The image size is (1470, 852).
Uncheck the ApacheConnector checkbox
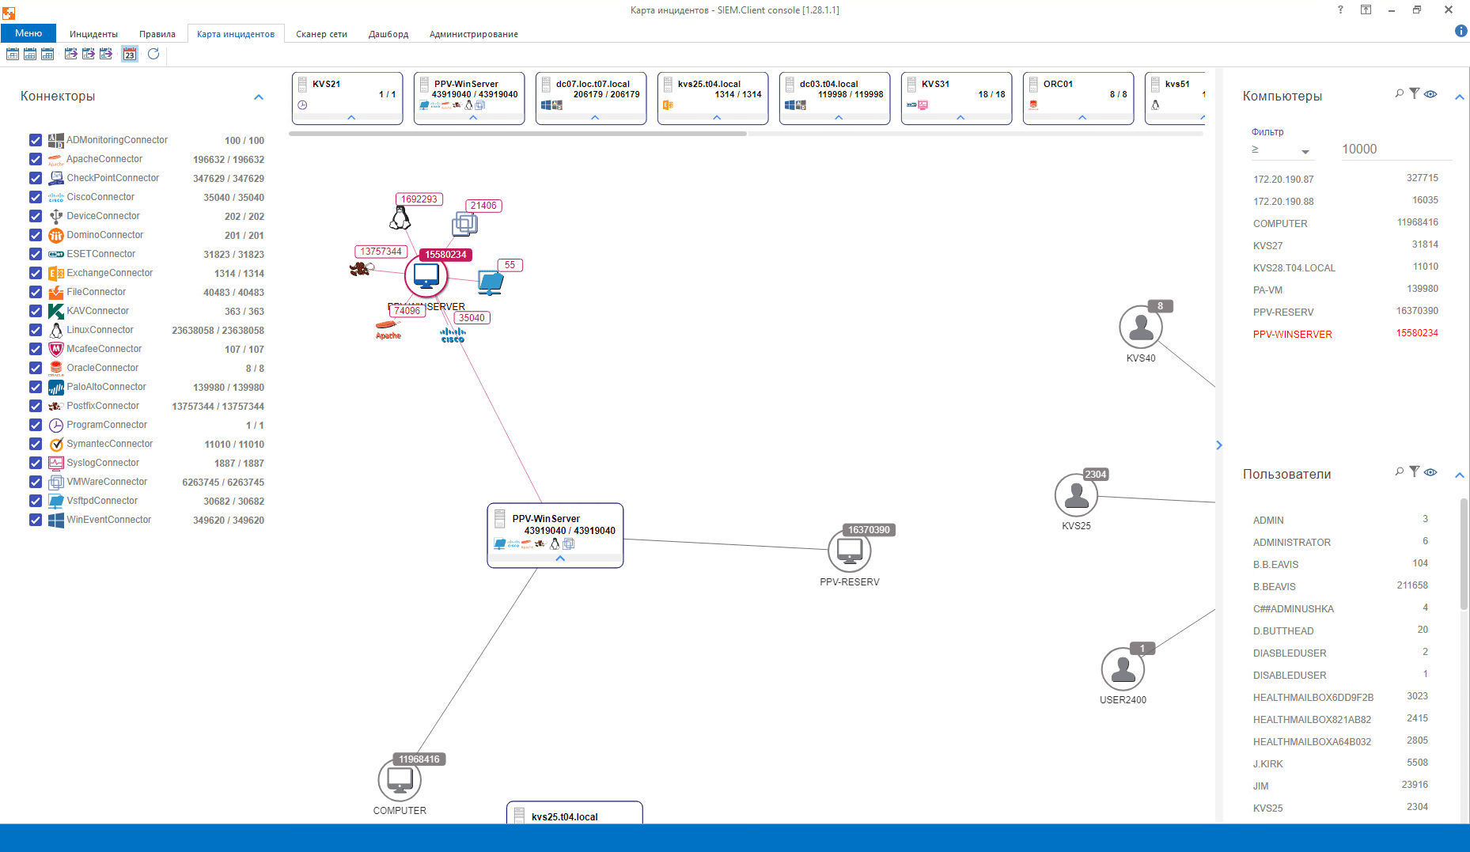[x=36, y=159]
